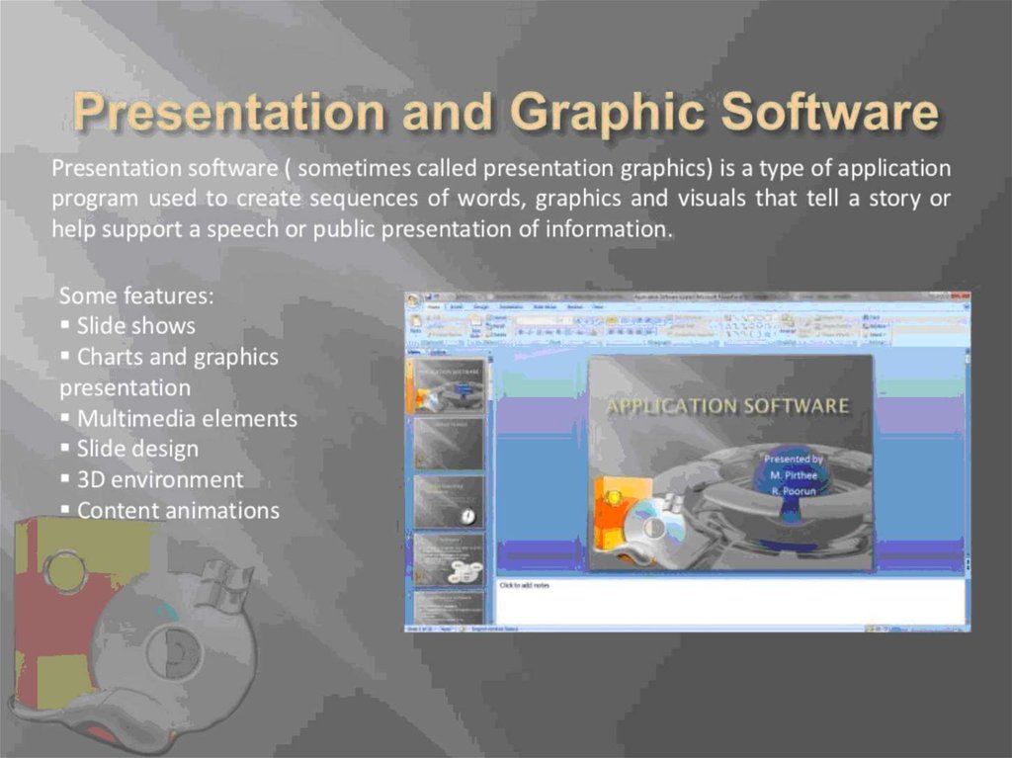Open the Select menu in Editing group
This screenshot has width=1012, height=758.
(874, 334)
